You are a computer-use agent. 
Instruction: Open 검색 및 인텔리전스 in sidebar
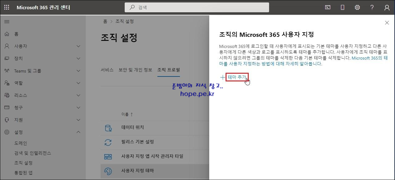point(33,153)
